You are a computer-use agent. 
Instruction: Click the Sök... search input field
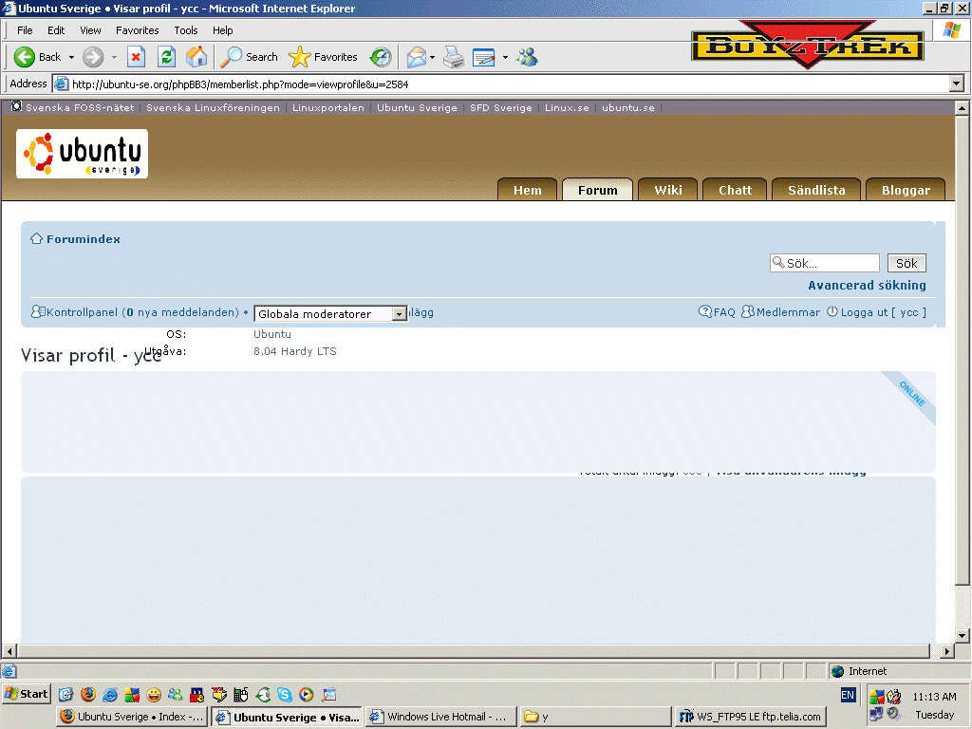point(825,263)
